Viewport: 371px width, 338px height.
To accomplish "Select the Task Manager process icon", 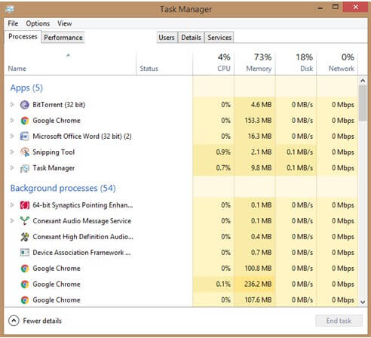I will [25, 168].
